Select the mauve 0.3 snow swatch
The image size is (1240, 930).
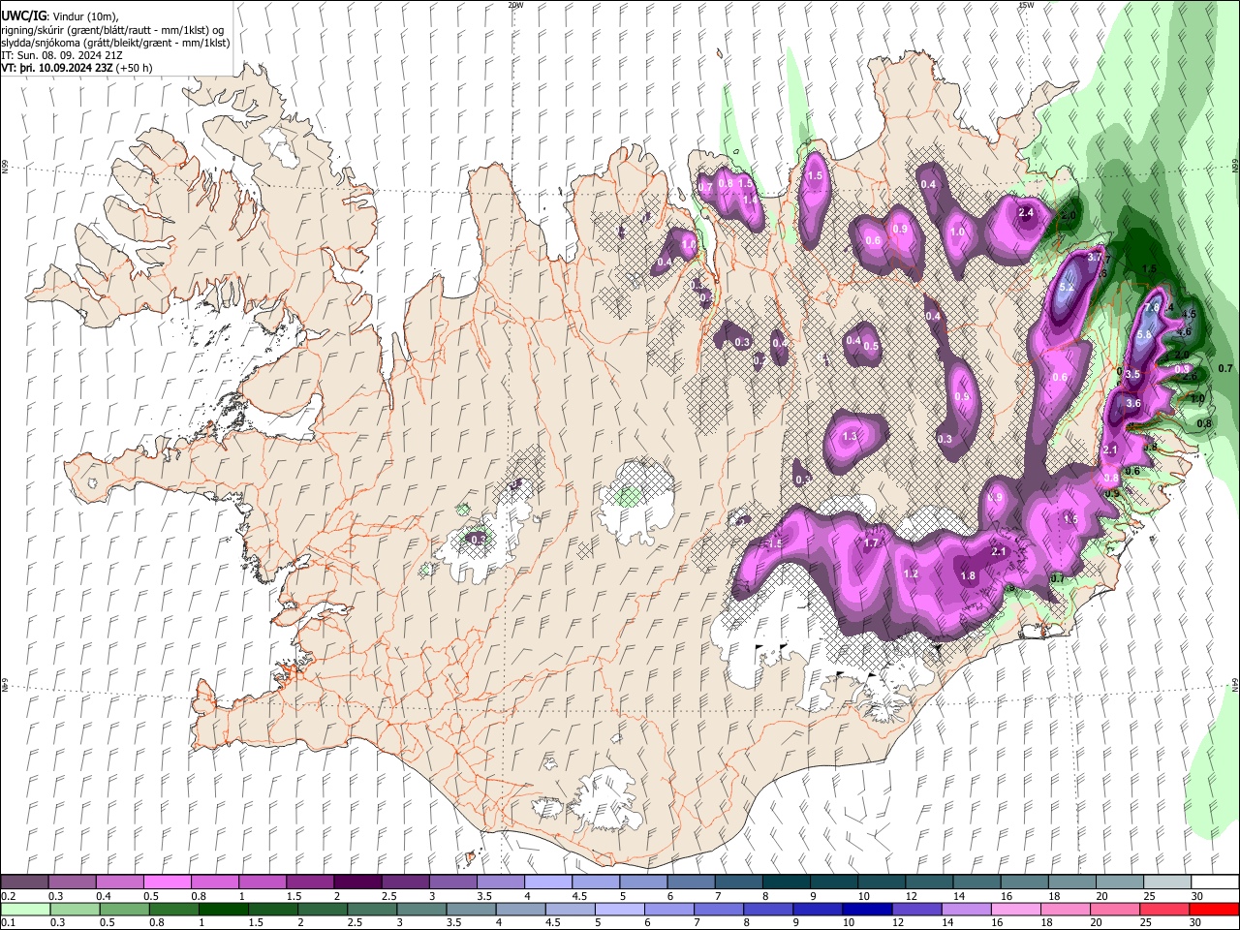[73, 882]
